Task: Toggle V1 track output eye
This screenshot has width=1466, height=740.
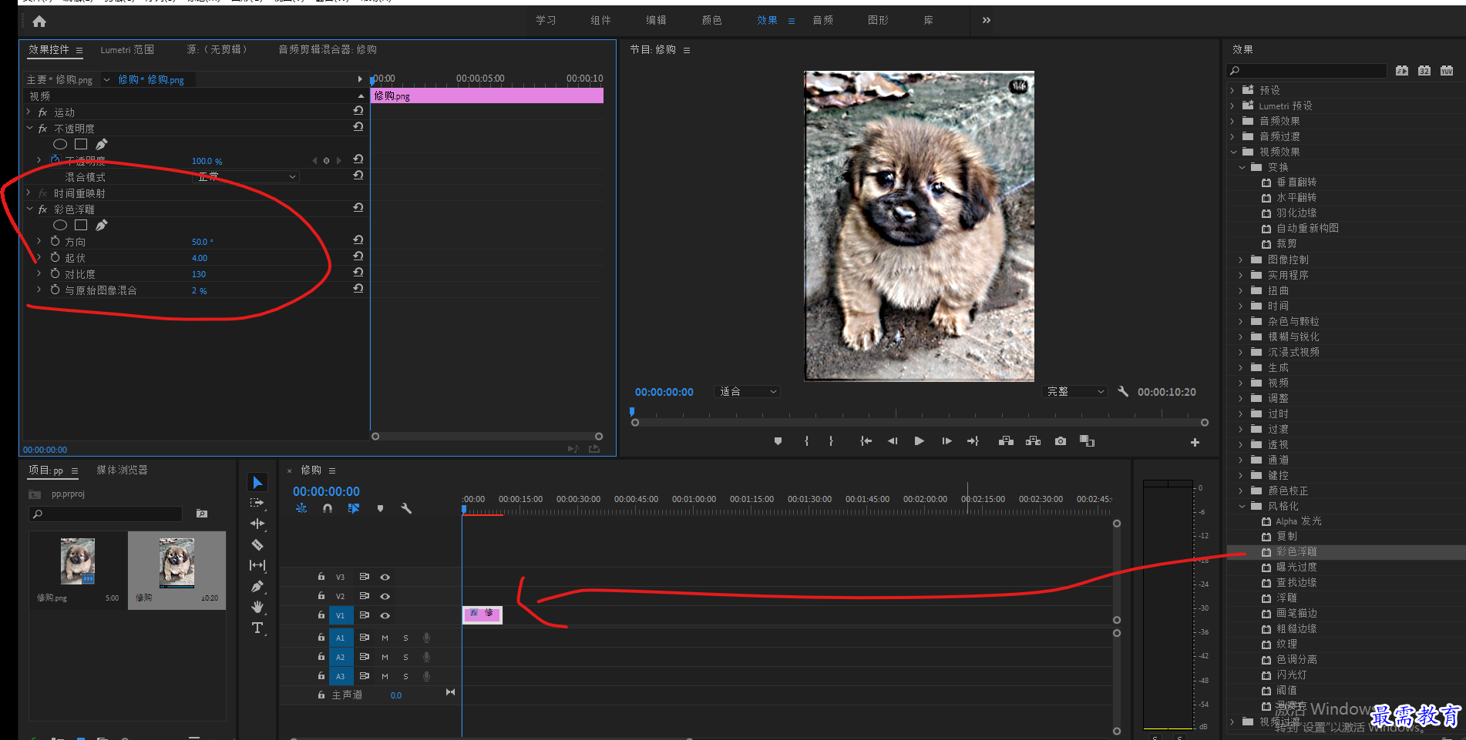Action: click(x=385, y=615)
